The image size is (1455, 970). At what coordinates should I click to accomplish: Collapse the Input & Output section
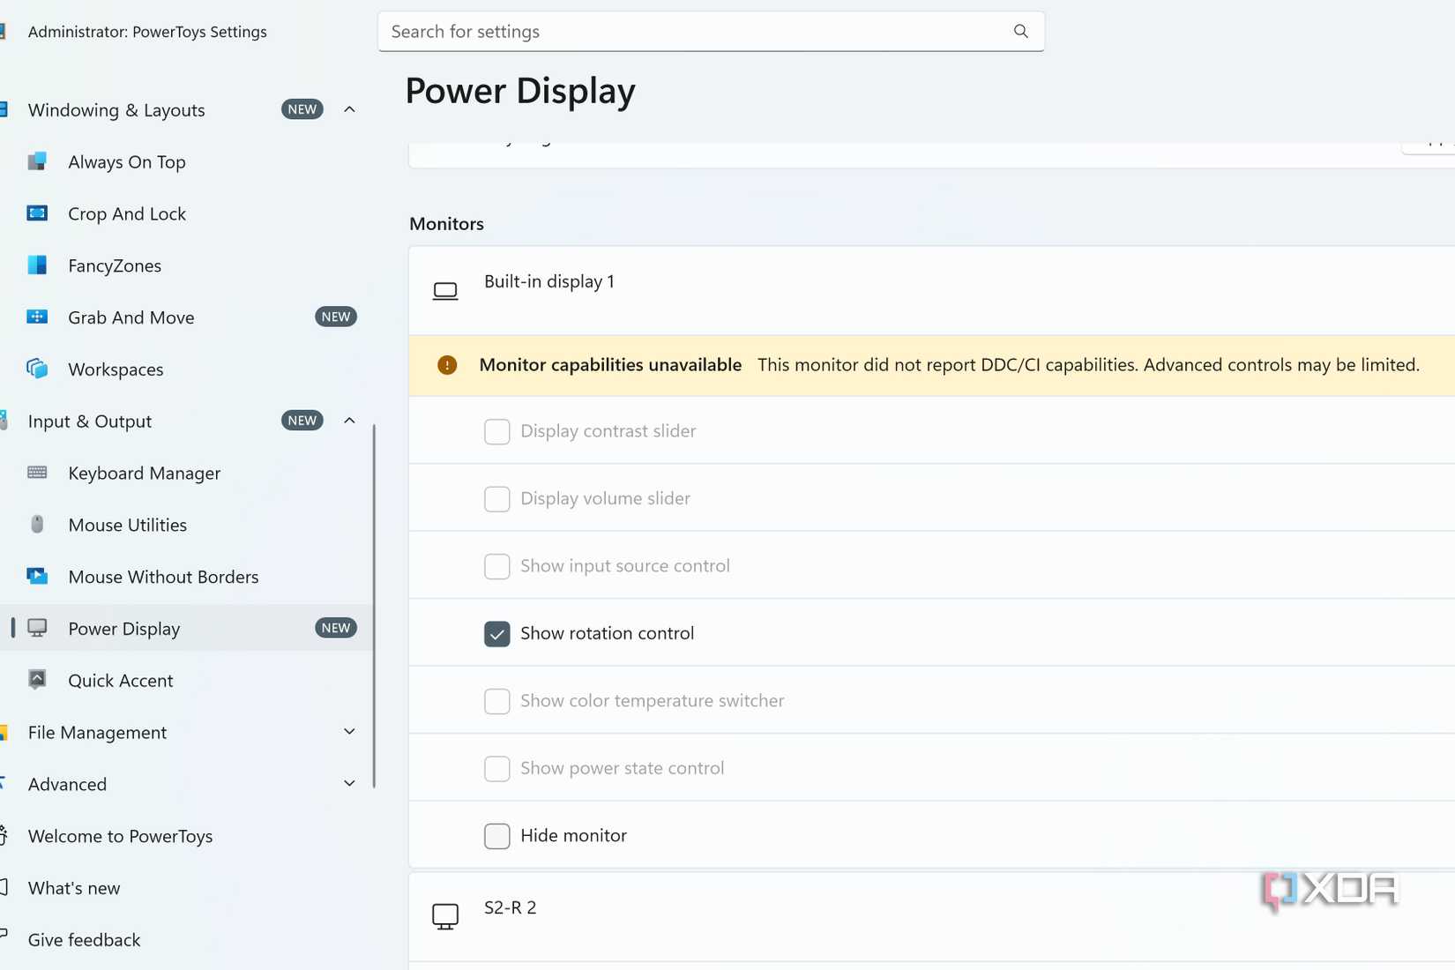tap(349, 421)
